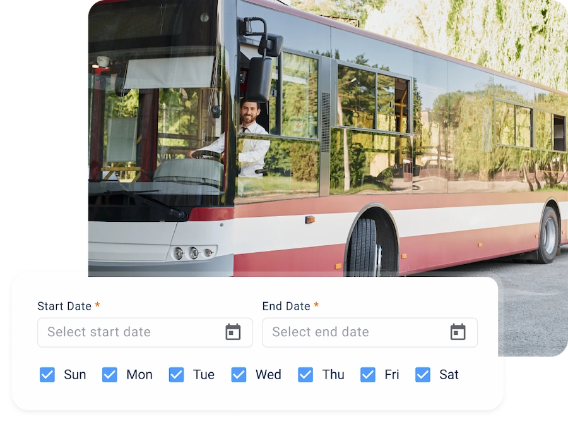
Task: Click the Fri label text
Action: pos(391,374)
